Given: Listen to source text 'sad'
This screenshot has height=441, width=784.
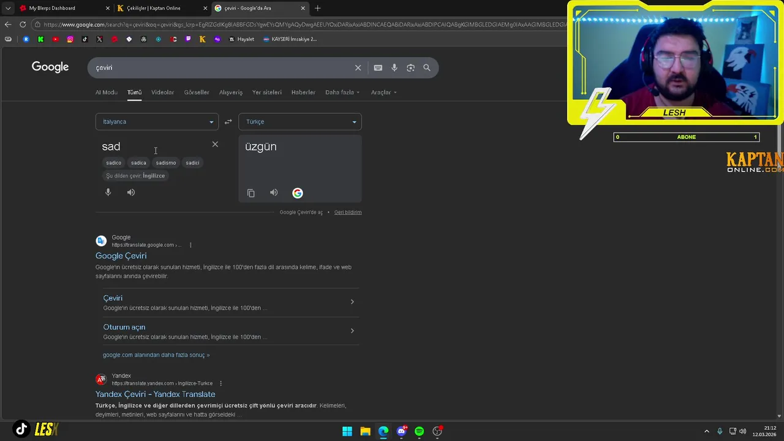Looking at the screenshot, I should click(131, 192).
